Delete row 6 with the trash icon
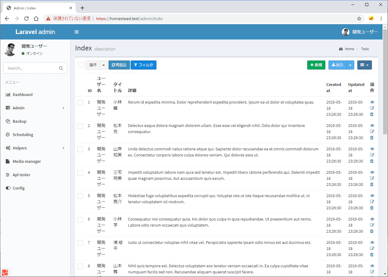The height and width of the screenshot is (277, 388). (372, 231)
